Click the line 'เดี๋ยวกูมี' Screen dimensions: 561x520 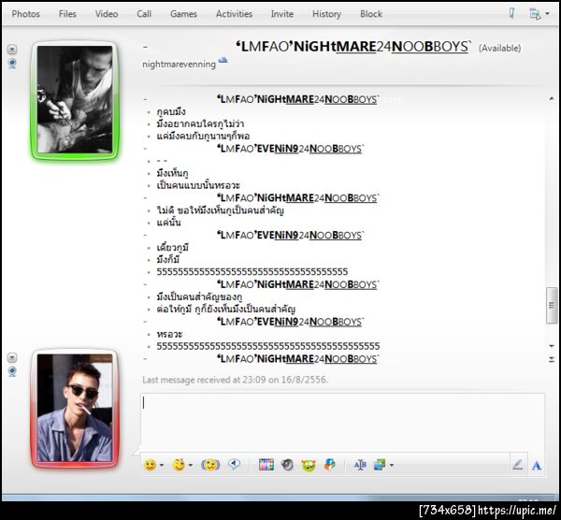[172, 248]
